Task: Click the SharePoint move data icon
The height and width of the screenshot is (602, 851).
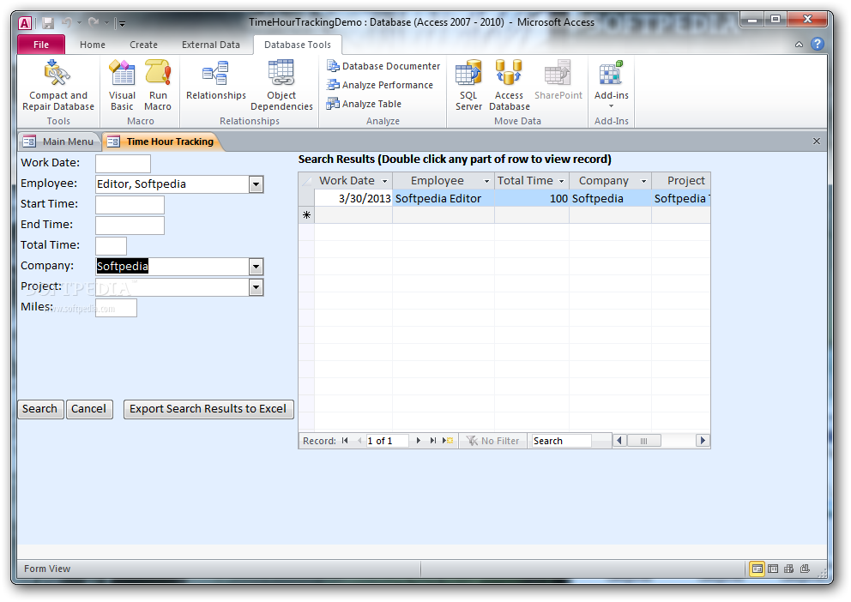Action: (558, 81)
